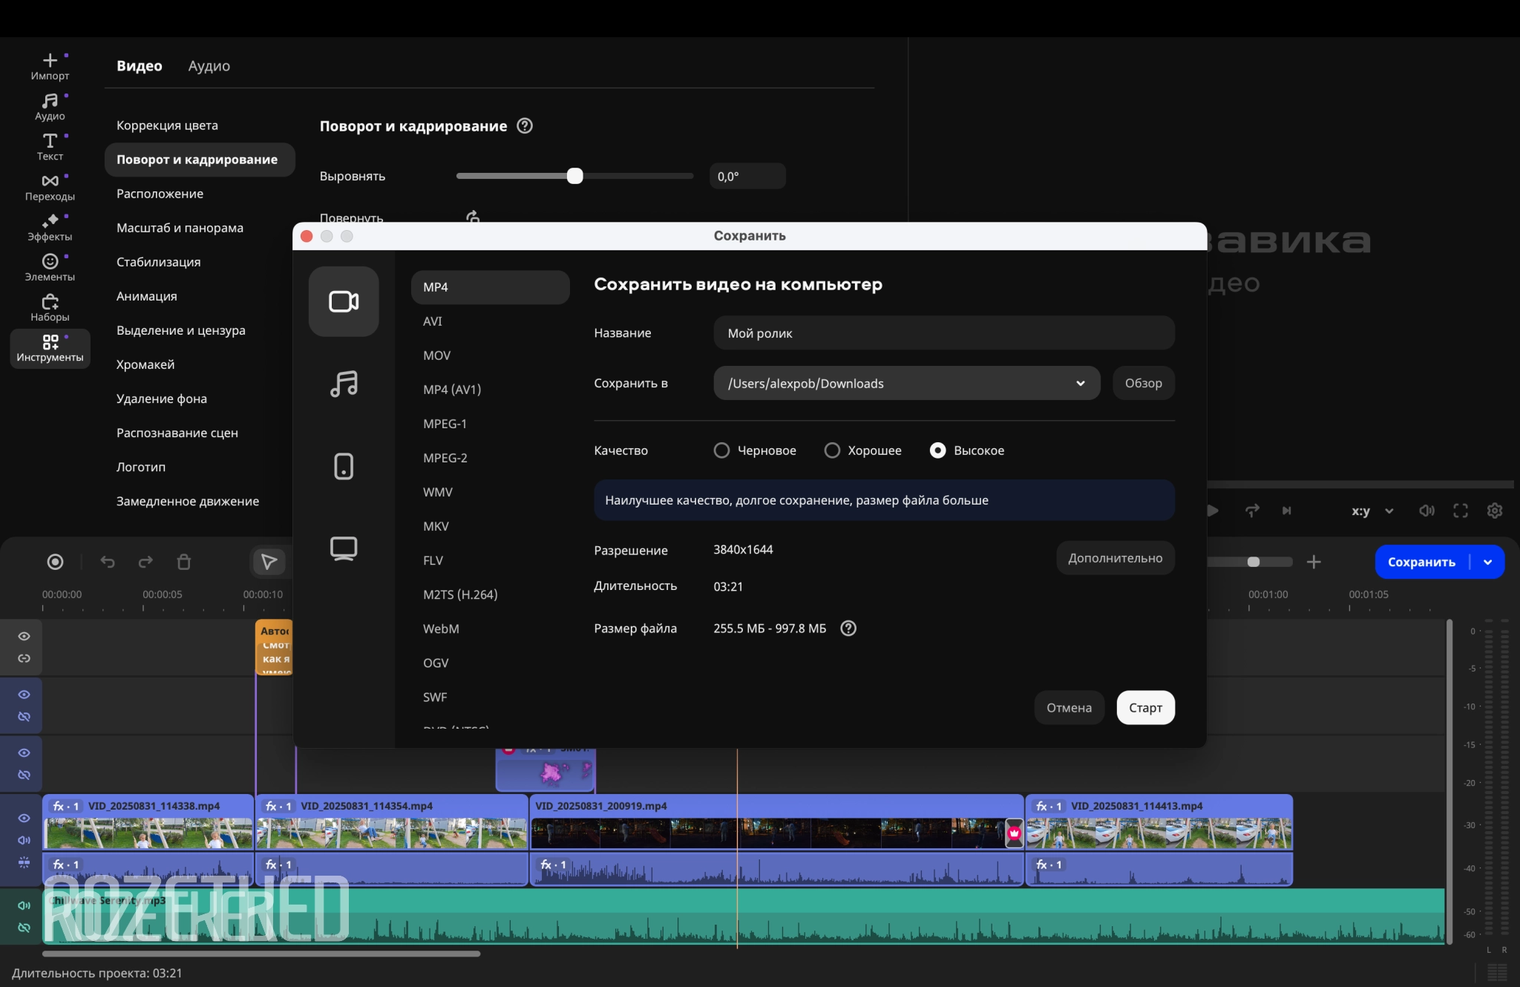Click the Выровнять angle slider handle
Screen dimensions: 1520x987
[x=574, y=176]
